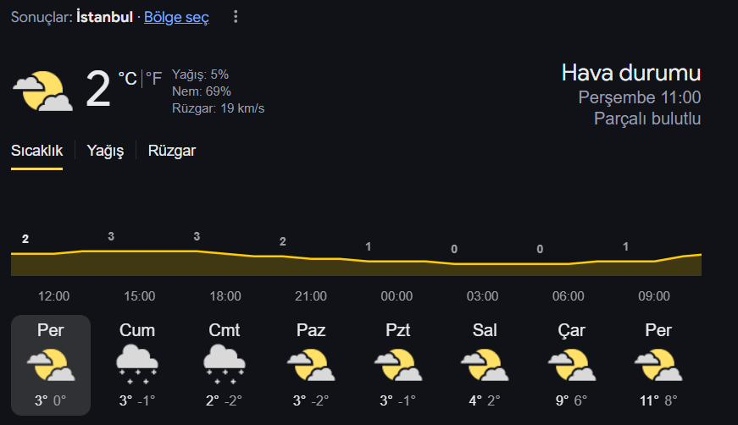
Task: Click the Hava durumu heading
Action: pyautogui.click(x=631, y=74)
